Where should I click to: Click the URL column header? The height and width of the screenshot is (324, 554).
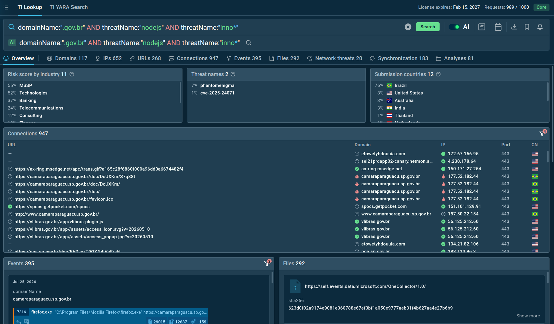coord(12,145)
